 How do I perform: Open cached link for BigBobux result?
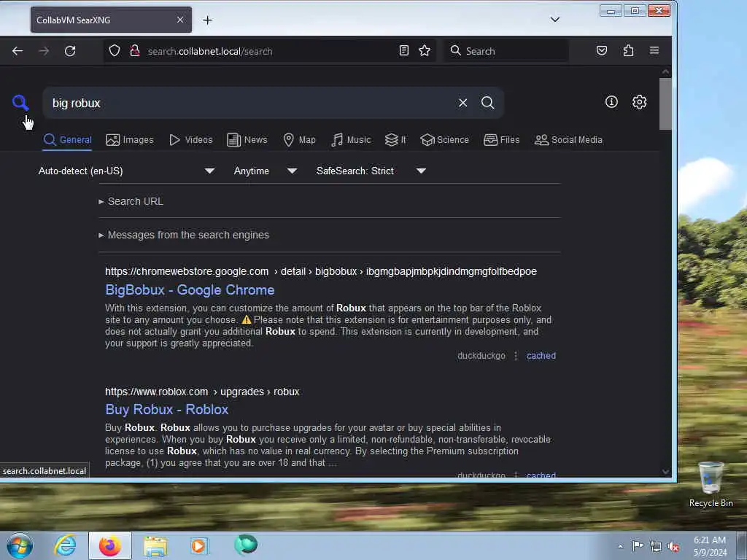click(541, 356)
